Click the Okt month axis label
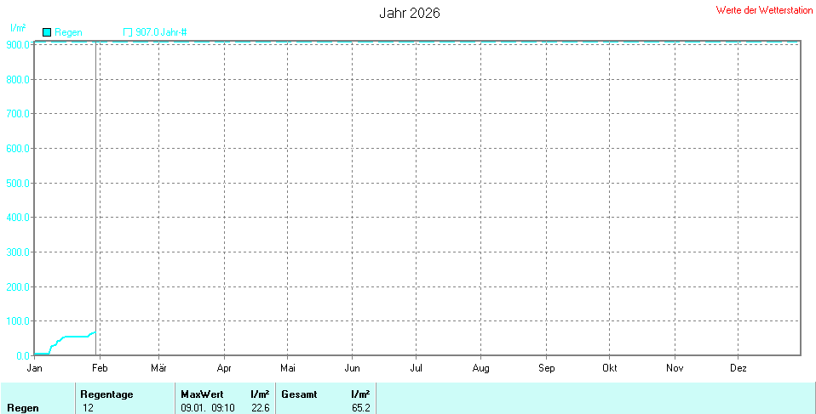Screen dimensions: 816x414 point(610,368)
